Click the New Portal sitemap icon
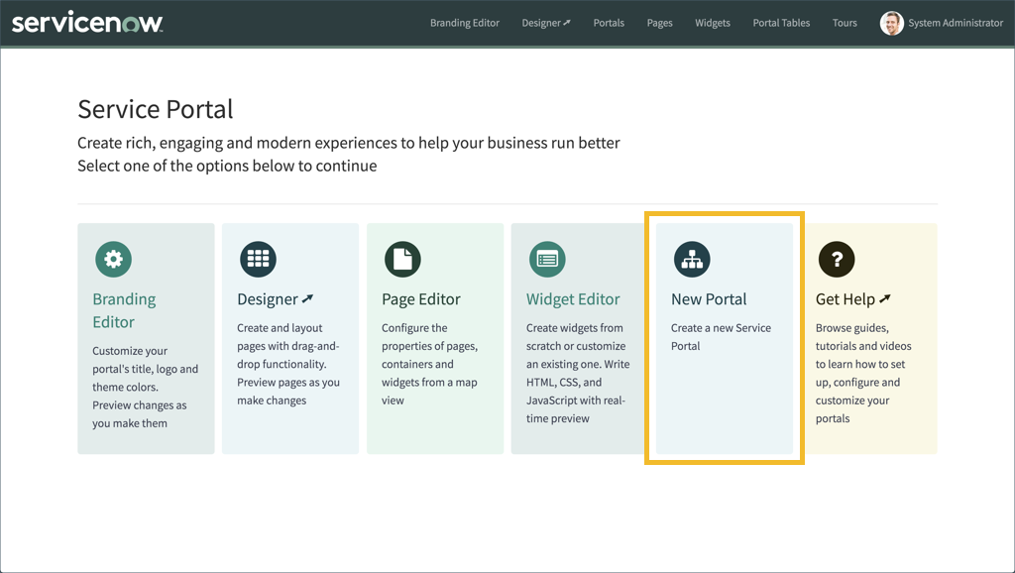1015x573 pixels. pyautogui.click(x=692, y=259)
